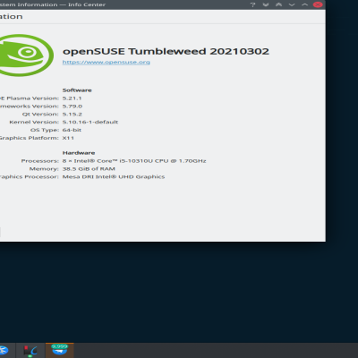Screen dimensions: 358x358
Task: Click the openSUSE chameleon logo
Action: tap(26, 55)
